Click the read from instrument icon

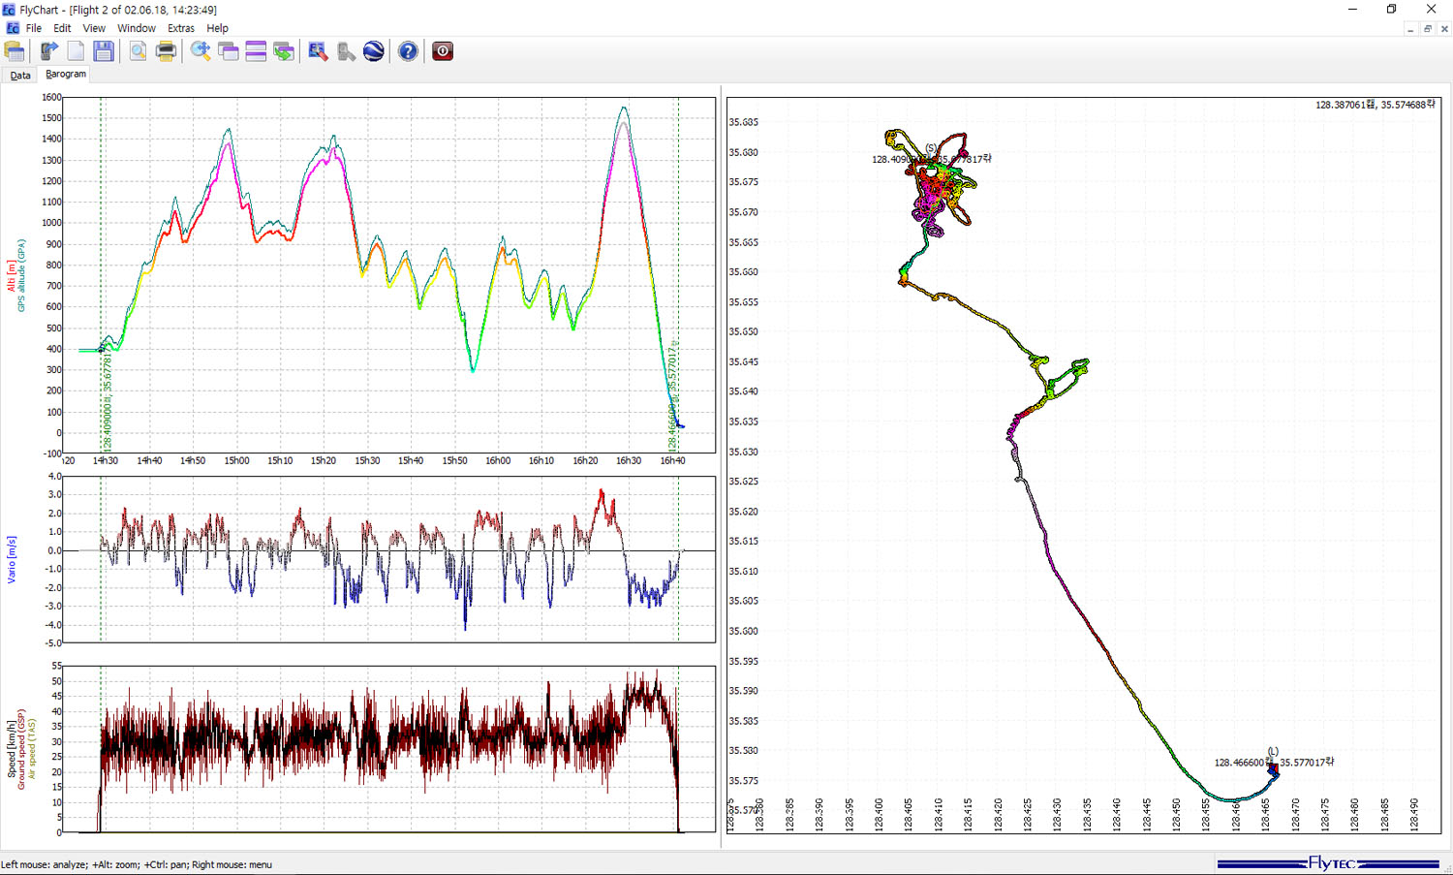(48, 51)
